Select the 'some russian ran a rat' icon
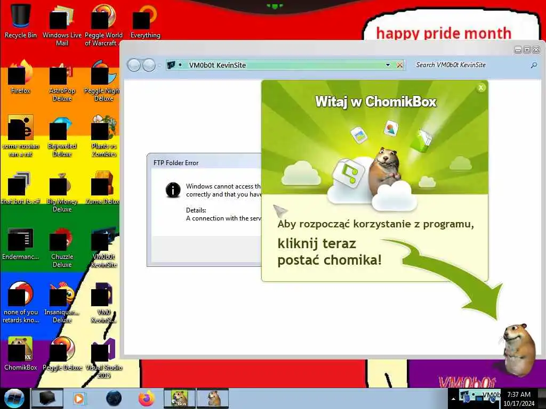 pos(21,136)
